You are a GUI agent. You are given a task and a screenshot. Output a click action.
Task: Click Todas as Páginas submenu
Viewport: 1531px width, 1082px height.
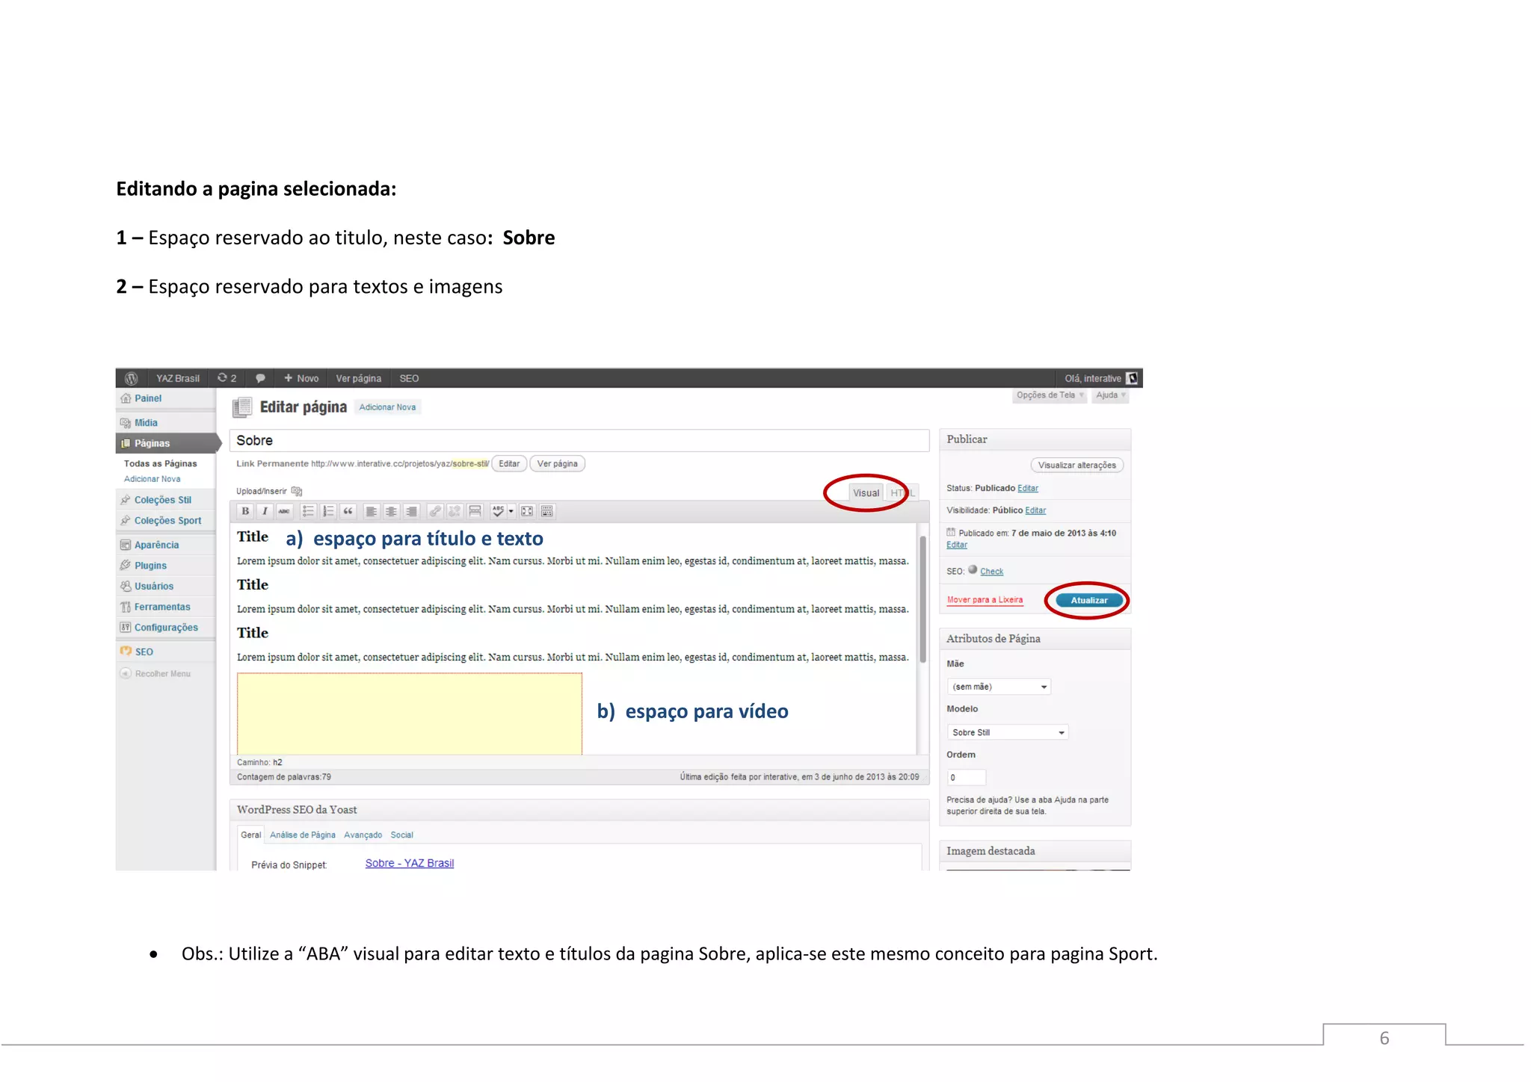tap(160, 463)
